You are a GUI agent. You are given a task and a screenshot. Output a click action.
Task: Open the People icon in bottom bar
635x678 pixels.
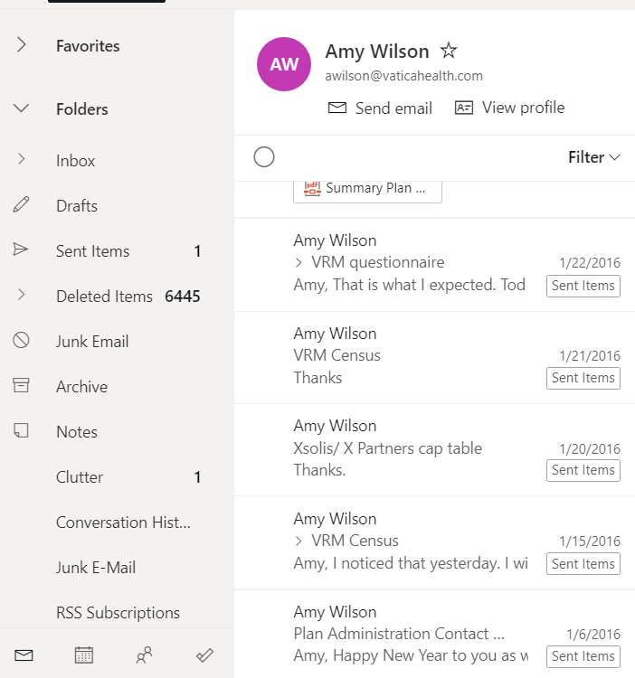coord(144,655)
